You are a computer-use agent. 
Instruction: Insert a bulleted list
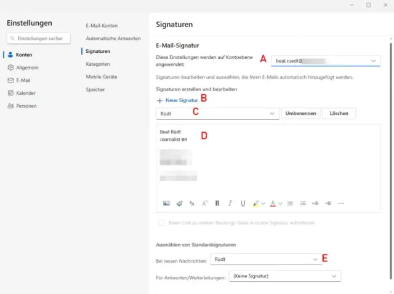[289, 203]
